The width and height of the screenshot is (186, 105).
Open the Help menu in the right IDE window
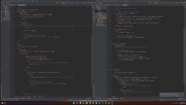click(x=130, y=1)
